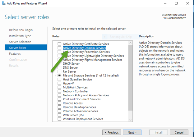Maximize the Add Roles wizard window

176,3
